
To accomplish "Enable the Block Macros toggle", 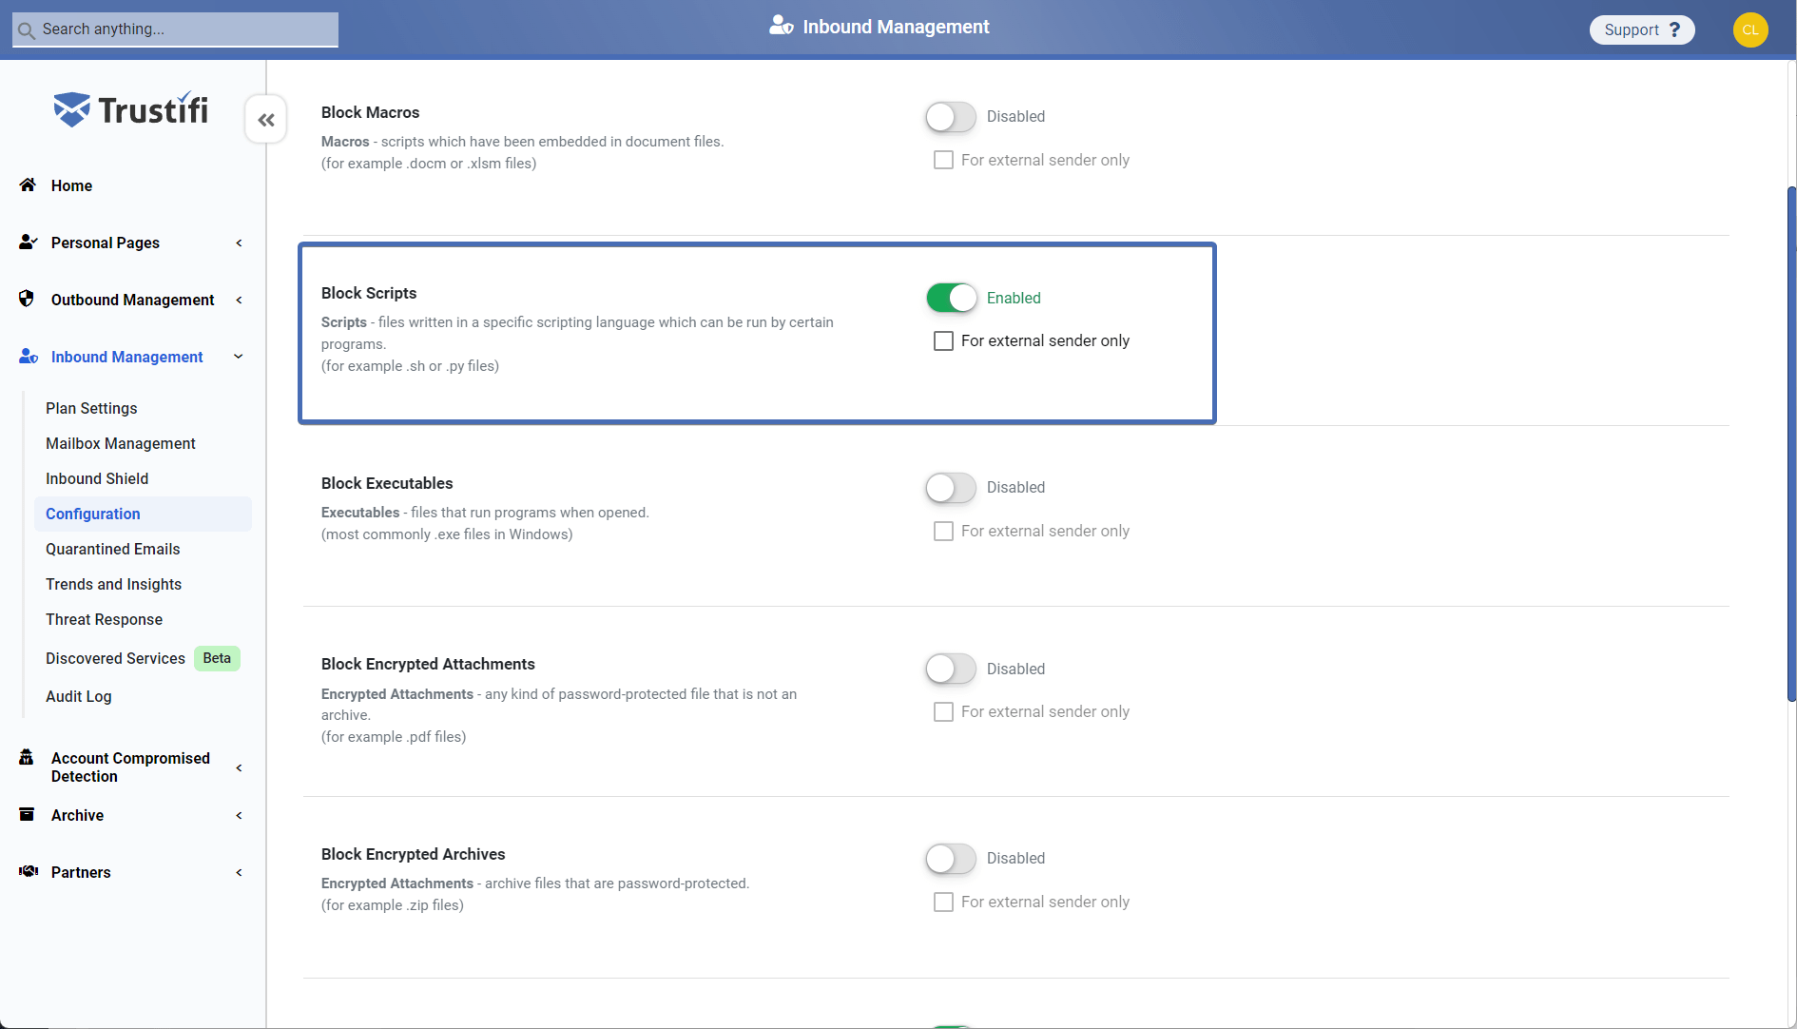I will (x=951, y=116).
